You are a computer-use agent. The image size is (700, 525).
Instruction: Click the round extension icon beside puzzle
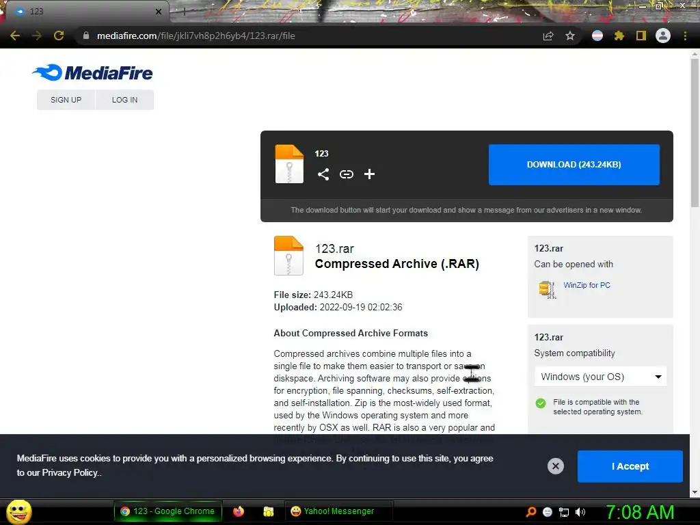(597, 36)
